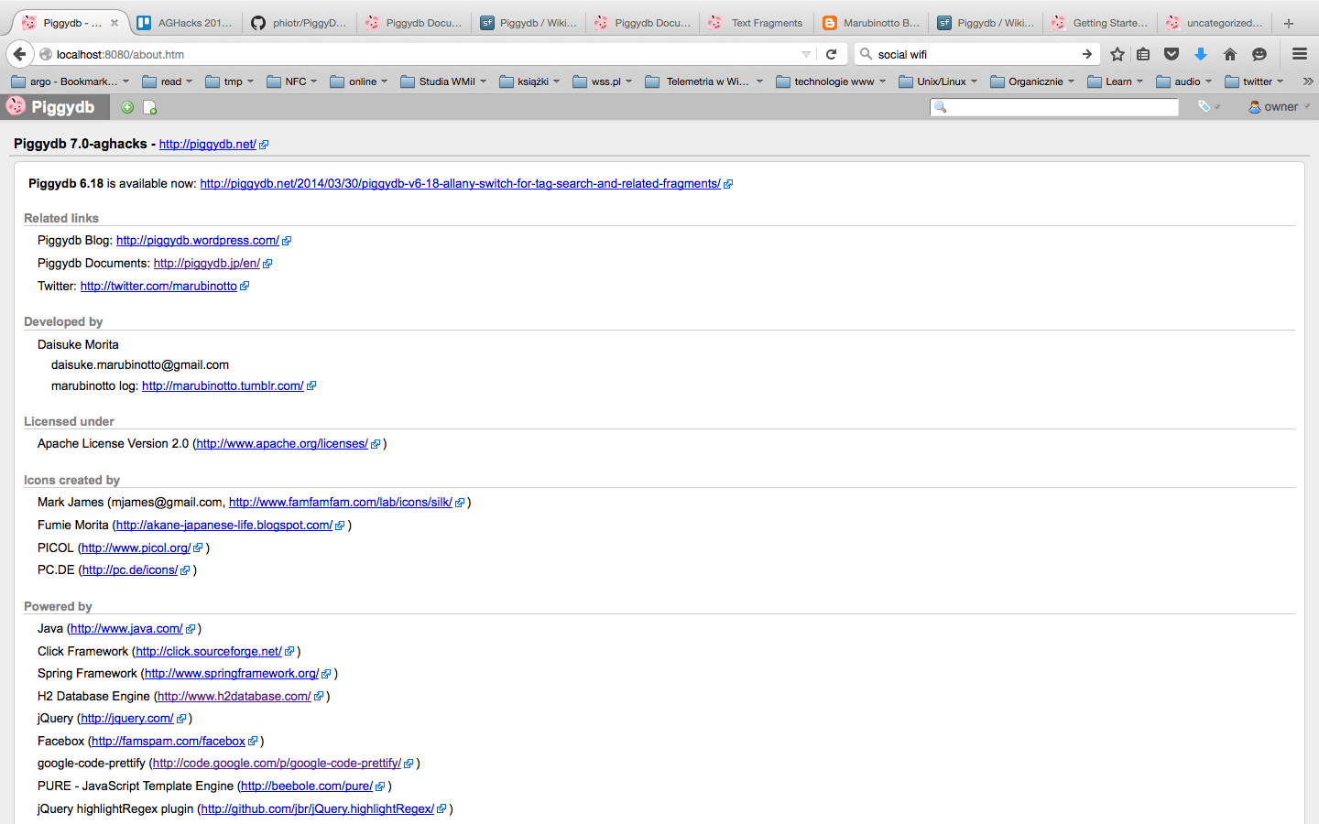Open the Organicznie bookmarks folder
The height and width of the screenshot is (824, 1319).
click(1033, 81)
